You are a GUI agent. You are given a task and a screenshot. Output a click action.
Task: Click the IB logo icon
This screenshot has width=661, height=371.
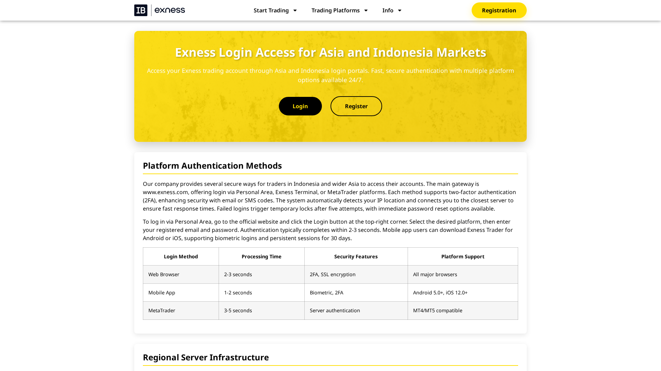(x=141, y=10)
